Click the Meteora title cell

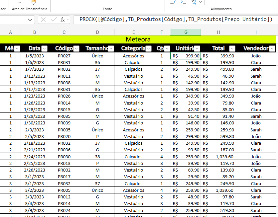coord(138,39)
